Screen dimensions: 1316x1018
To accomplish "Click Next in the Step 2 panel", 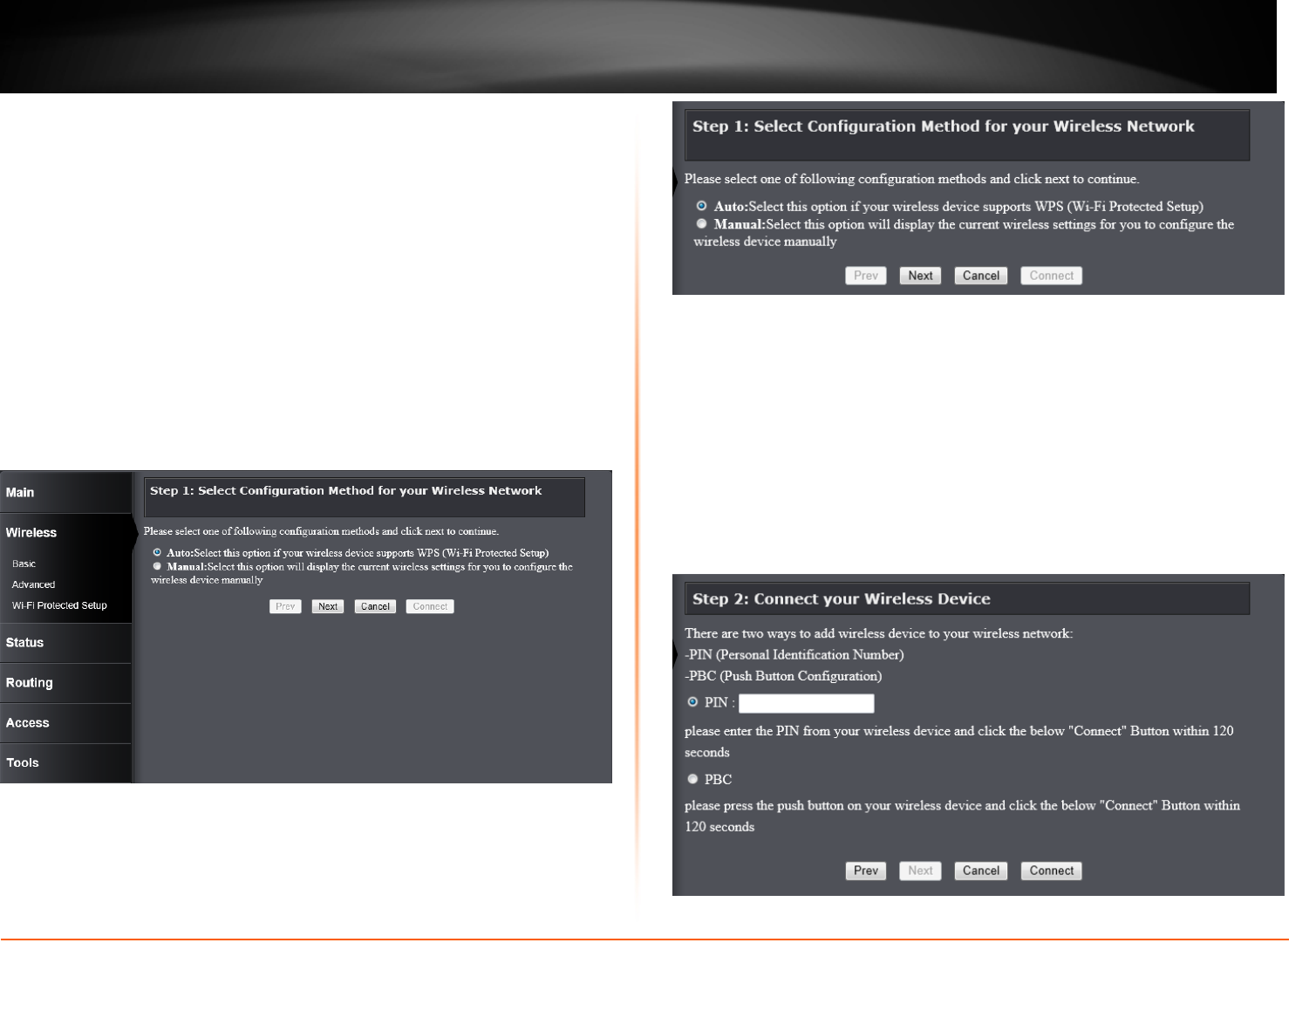I will tap(920, 871).
